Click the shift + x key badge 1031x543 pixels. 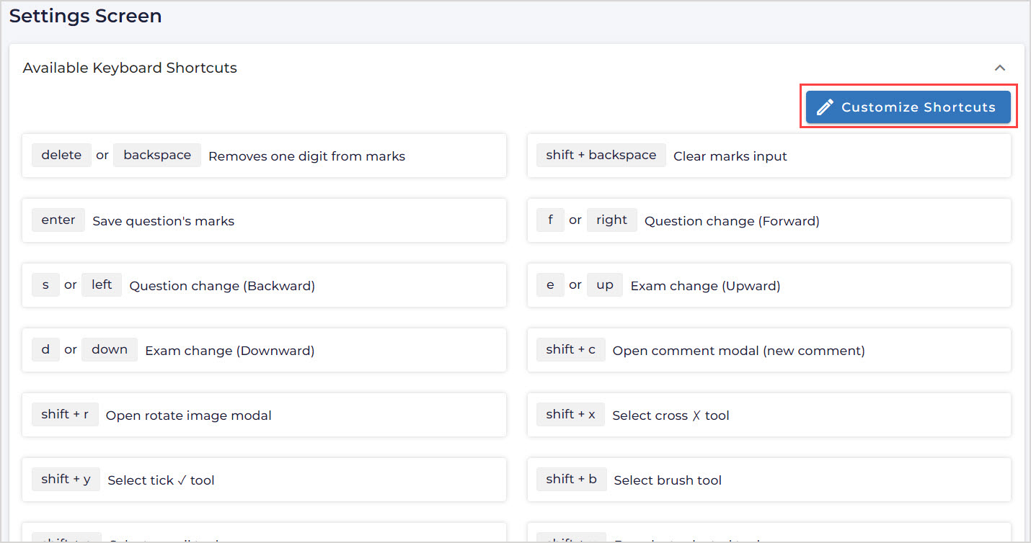[x=570, y=414]
